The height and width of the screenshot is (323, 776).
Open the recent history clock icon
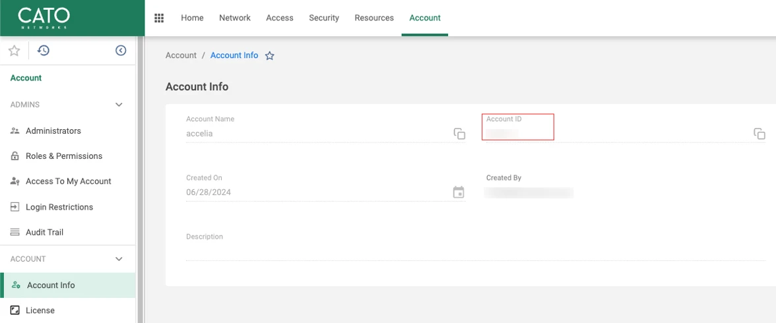tap(44, 51)
